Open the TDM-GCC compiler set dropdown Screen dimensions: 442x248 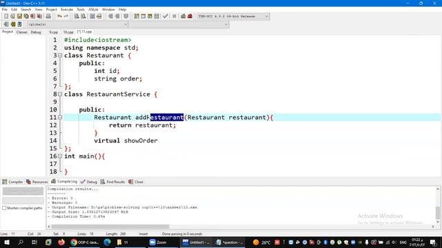(233, 17)
